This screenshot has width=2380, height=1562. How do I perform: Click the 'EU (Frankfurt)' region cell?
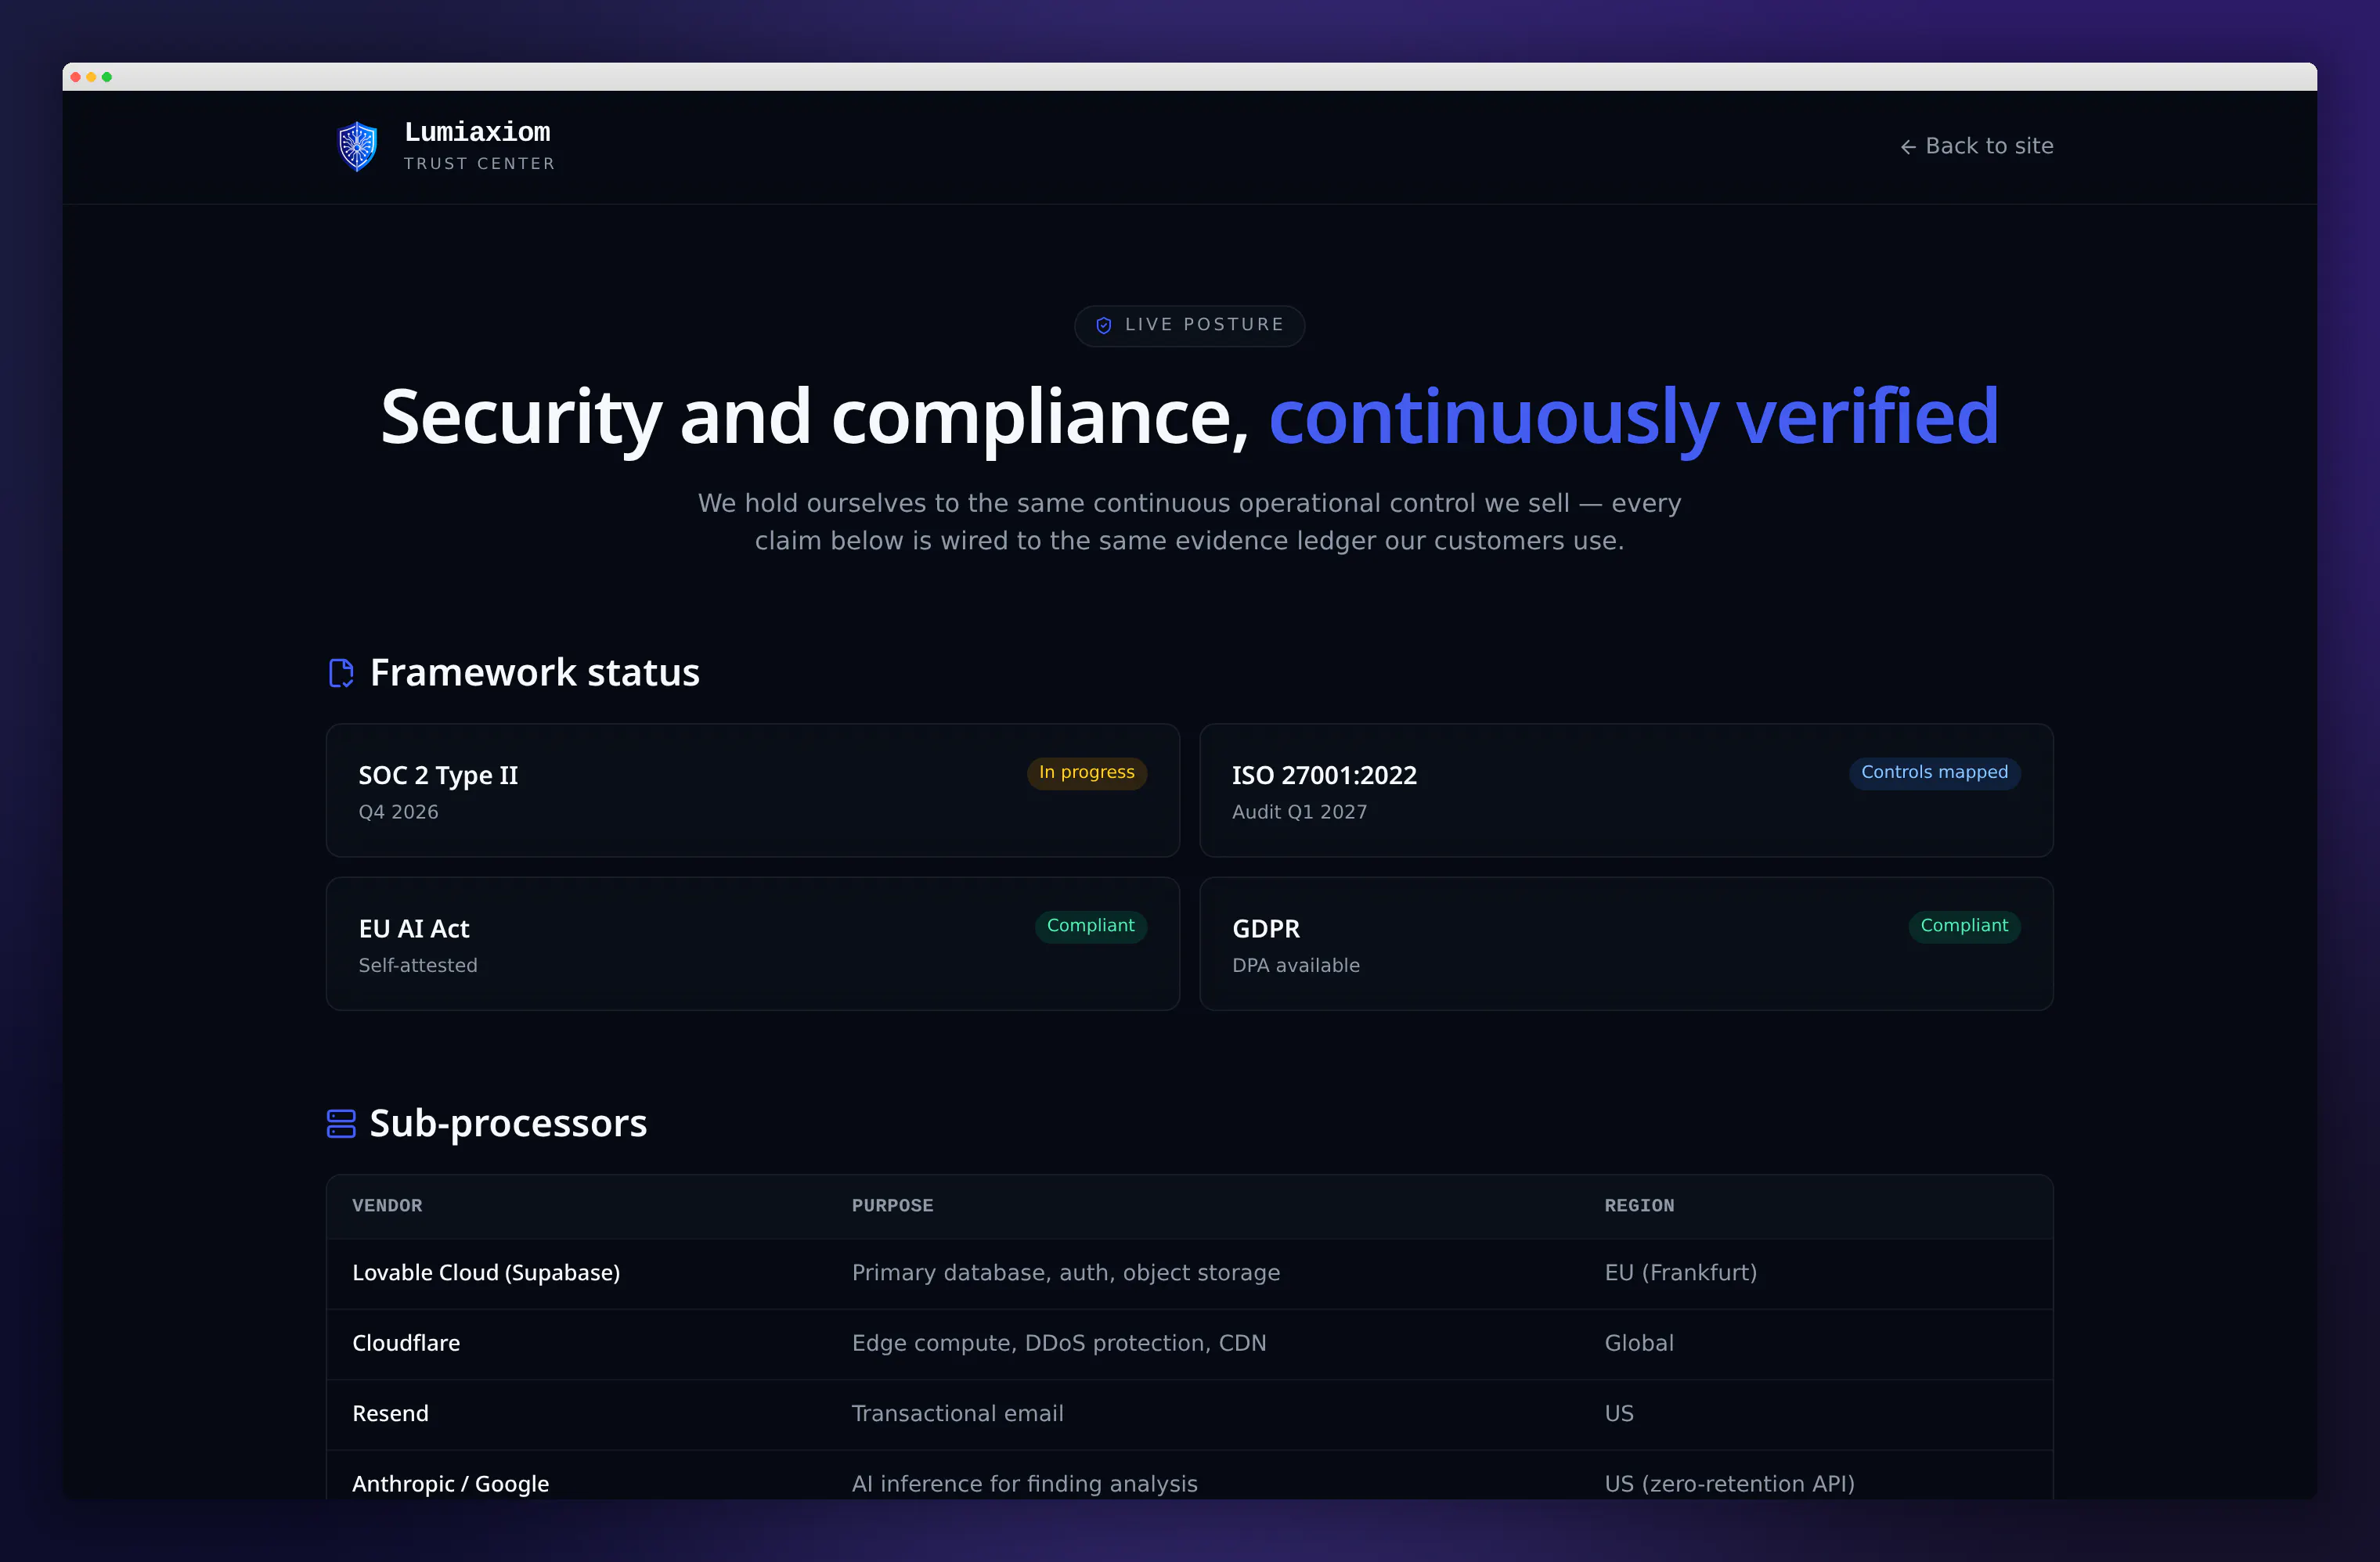(x=1680, y=1273)
